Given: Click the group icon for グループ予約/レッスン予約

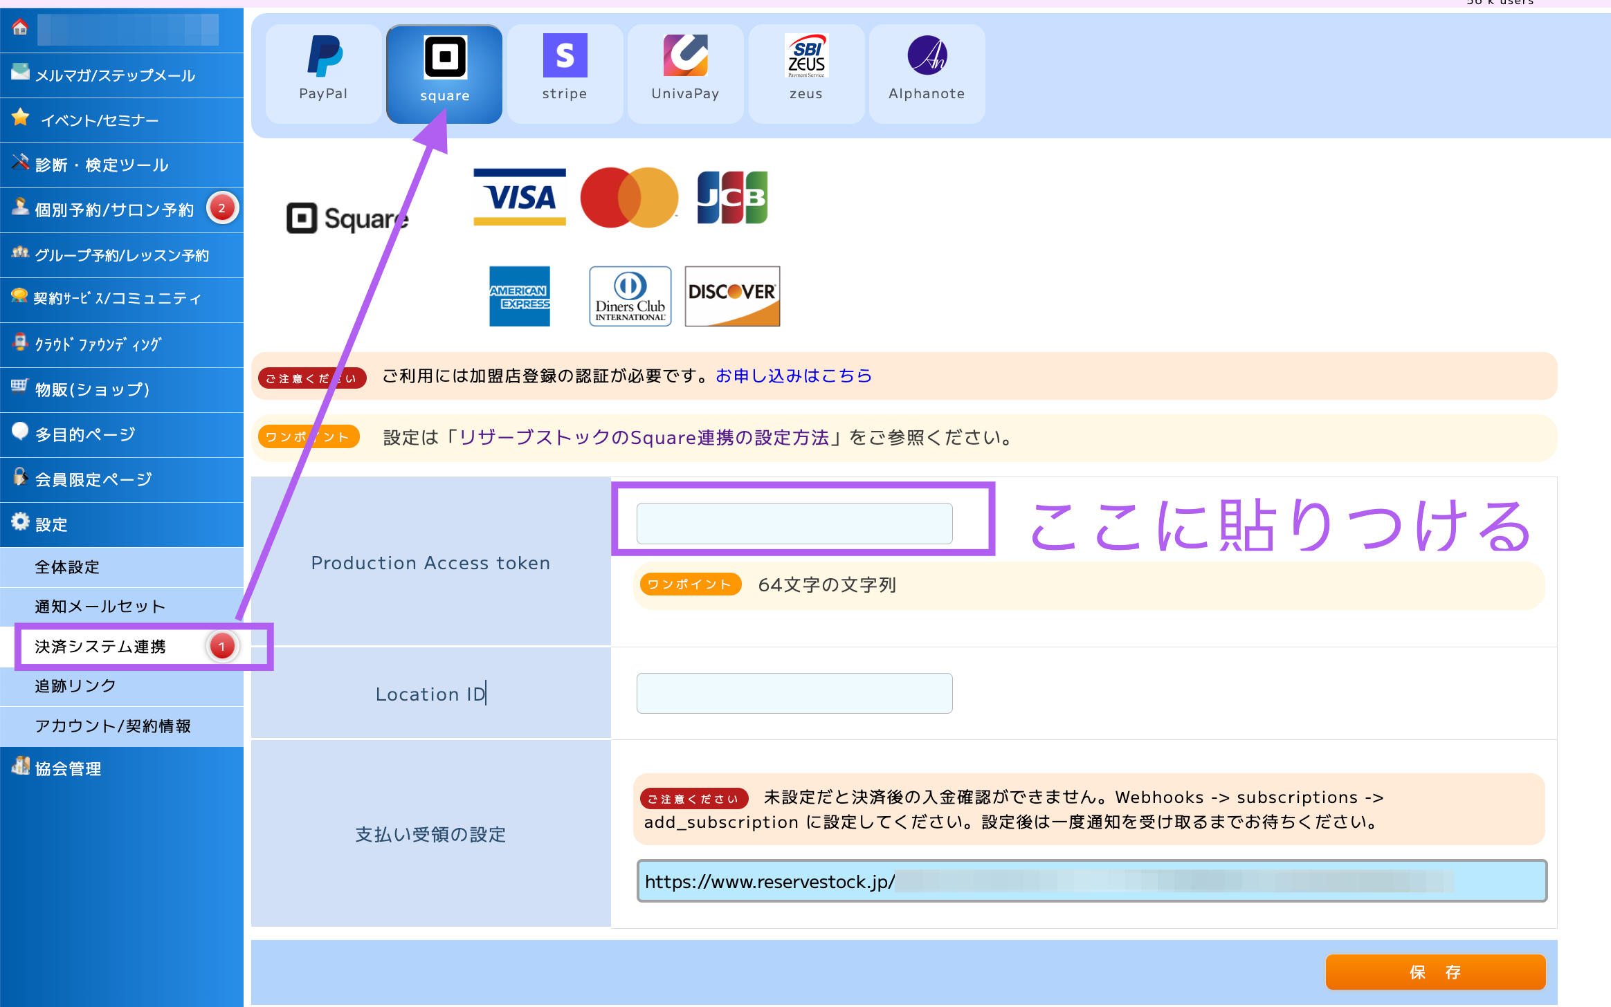Looking at the screenshot, I should click(x=20, y=252).
